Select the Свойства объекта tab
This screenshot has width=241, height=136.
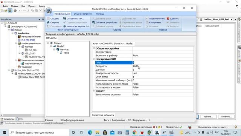pyautogui.click(x=103, y=115)
